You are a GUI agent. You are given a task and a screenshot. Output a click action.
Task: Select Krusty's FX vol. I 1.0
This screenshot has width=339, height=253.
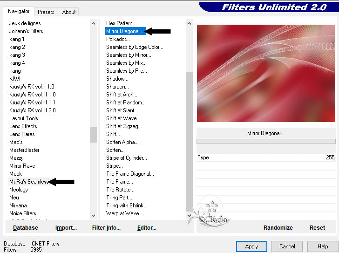32,87
